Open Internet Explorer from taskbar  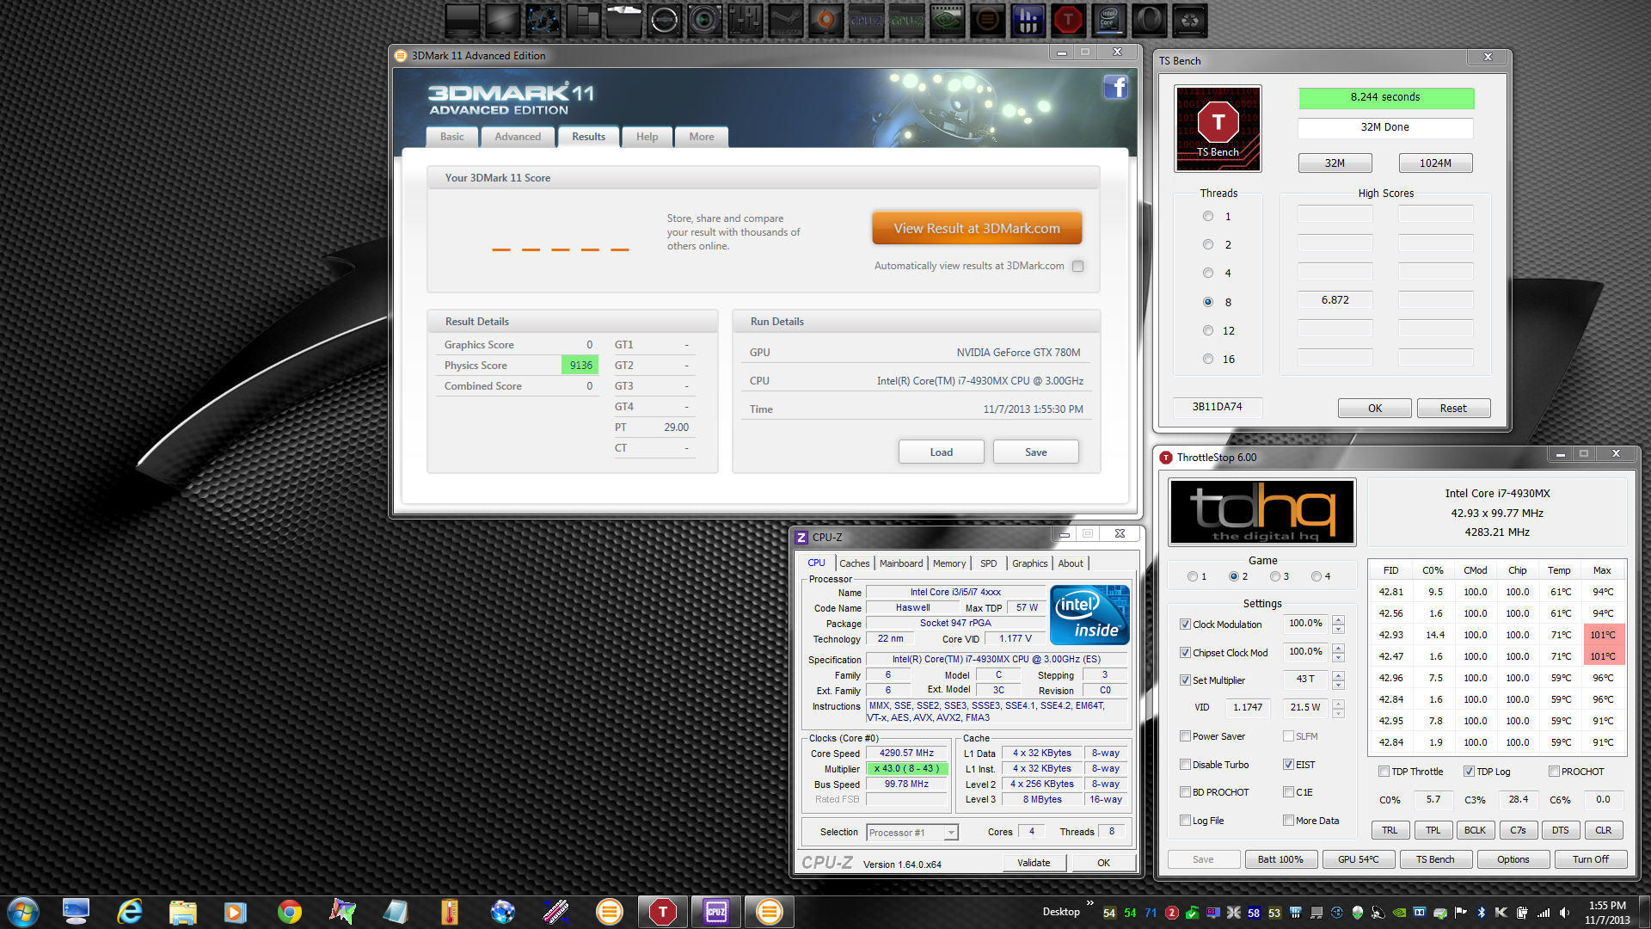(129, 912)
